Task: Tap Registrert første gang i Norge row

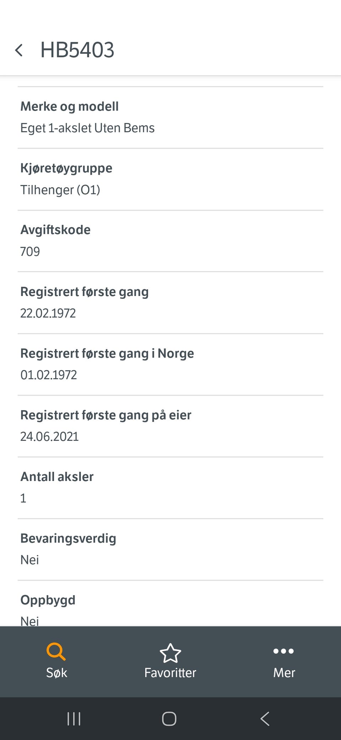Action: pyautogui.click(x=170, y=364)
